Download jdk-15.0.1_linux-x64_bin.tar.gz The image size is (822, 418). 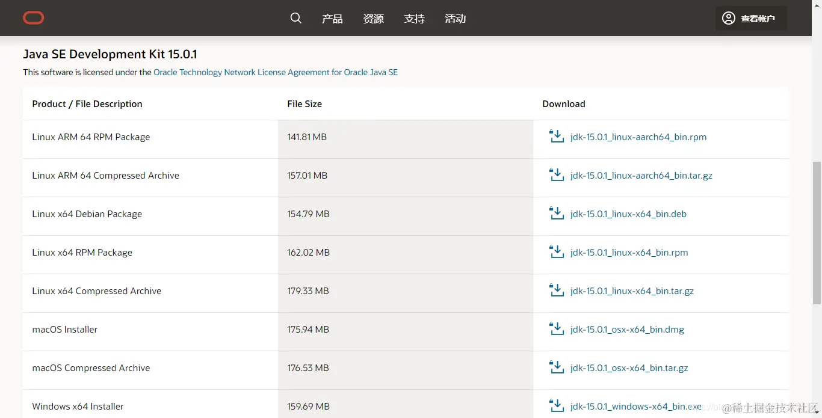(632, 291)
